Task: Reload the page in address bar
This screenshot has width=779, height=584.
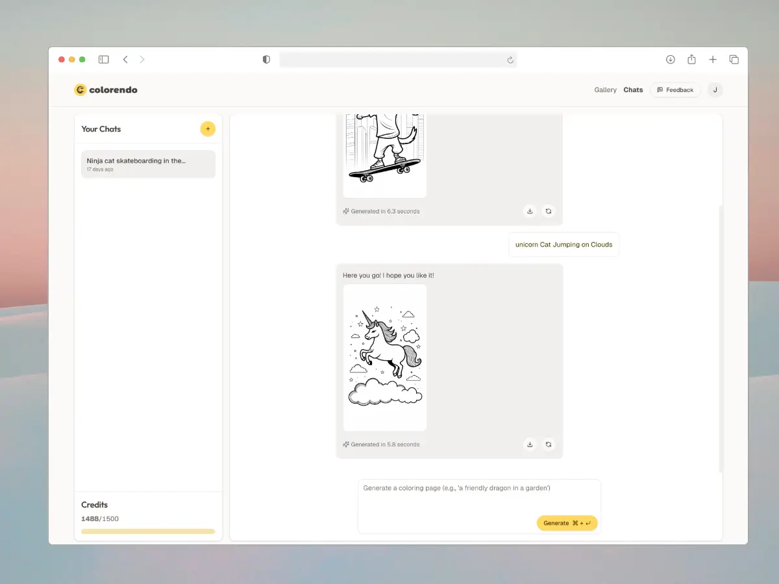Action: [510, 60]
